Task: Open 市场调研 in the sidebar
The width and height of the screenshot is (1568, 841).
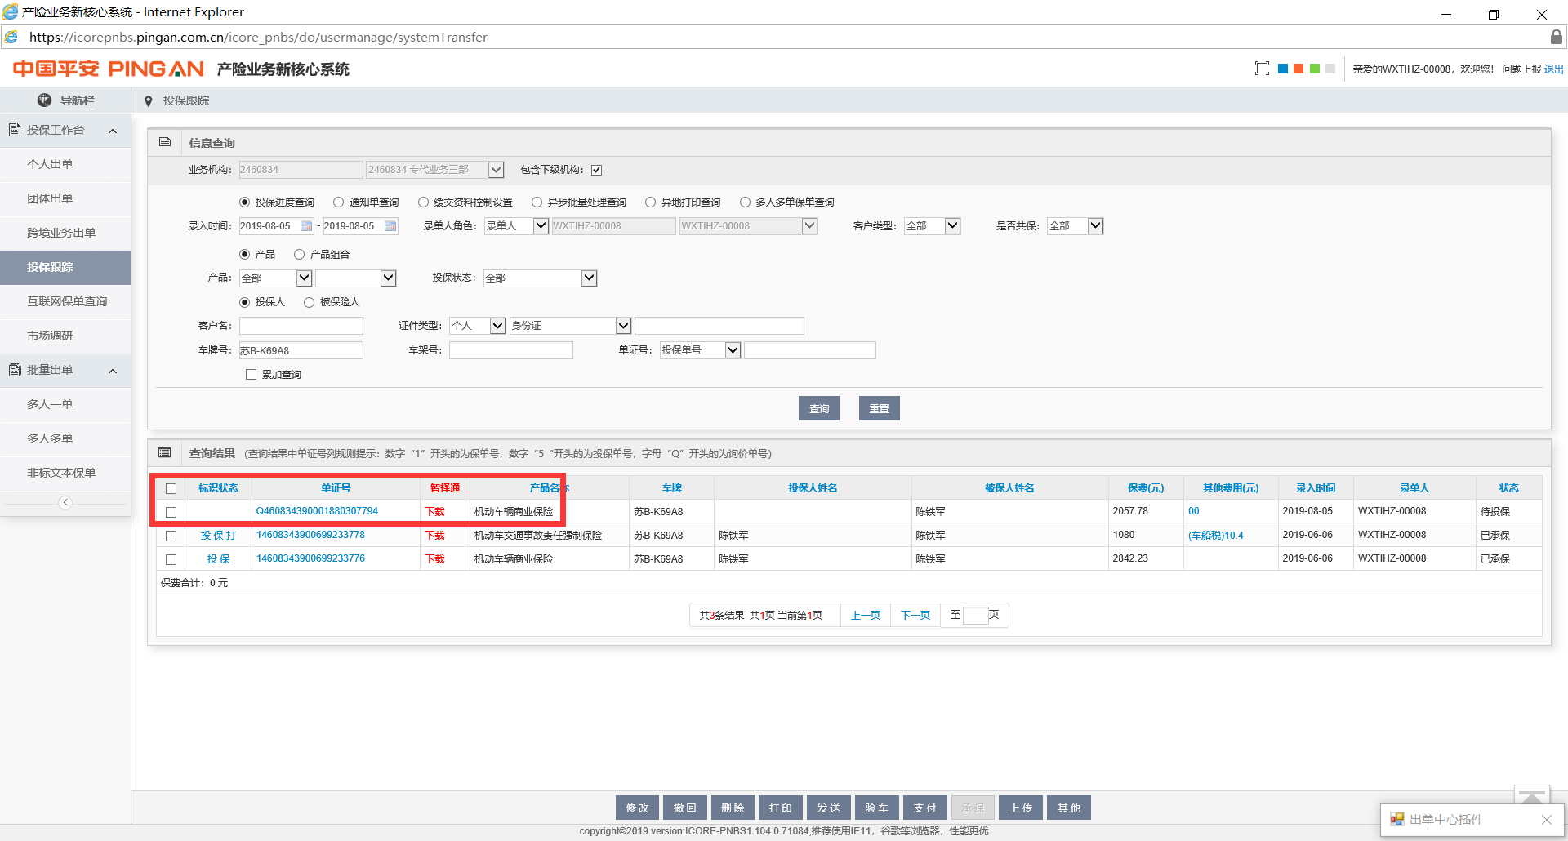Action: (x=50, y=336)
